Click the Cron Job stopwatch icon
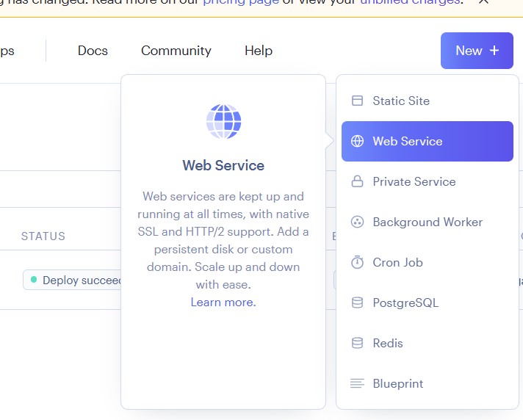 [x=357, y=262]
